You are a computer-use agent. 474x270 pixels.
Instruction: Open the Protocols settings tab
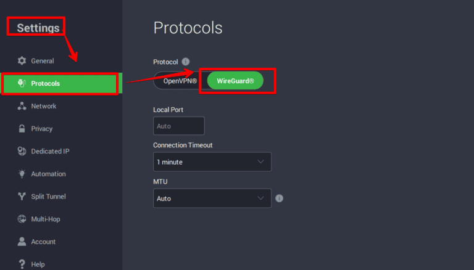click(x=60, y=83)
